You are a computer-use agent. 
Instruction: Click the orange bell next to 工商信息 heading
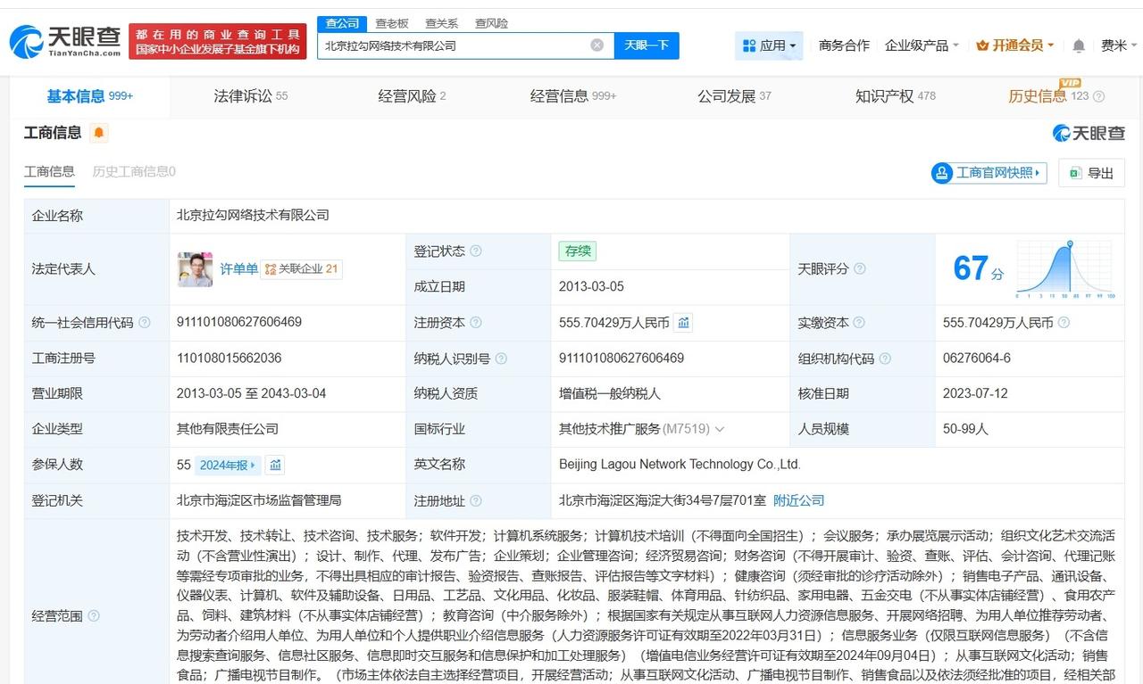coord(99,133)
